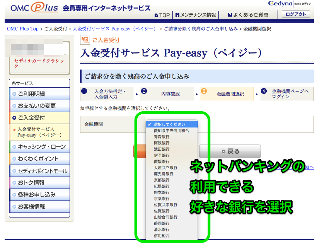Open 各種お申し込み in the sidebar
Image resolution: width=317 pixels, height=243 pixels.
[39, 195]
